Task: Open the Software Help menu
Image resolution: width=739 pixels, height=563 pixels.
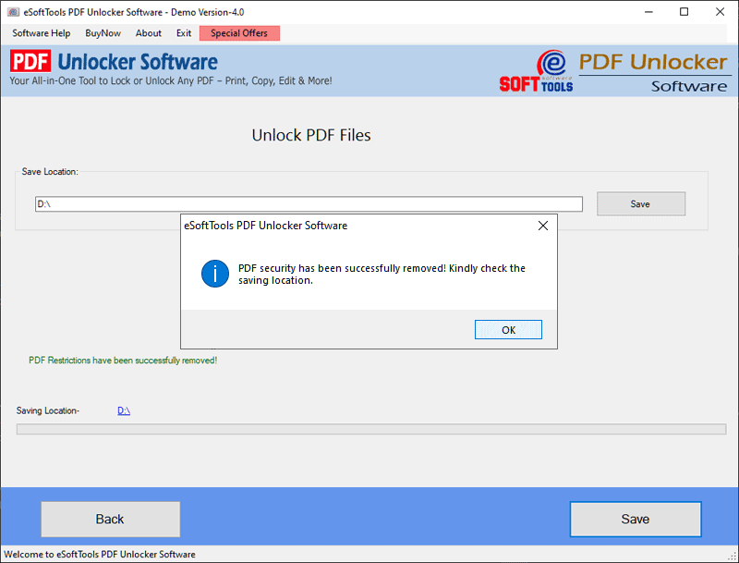Action: [41, 32]
